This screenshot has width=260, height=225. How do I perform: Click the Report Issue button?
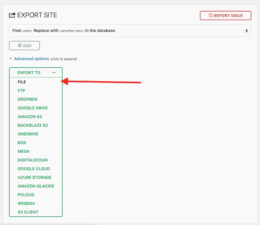(x=225, y=16)
